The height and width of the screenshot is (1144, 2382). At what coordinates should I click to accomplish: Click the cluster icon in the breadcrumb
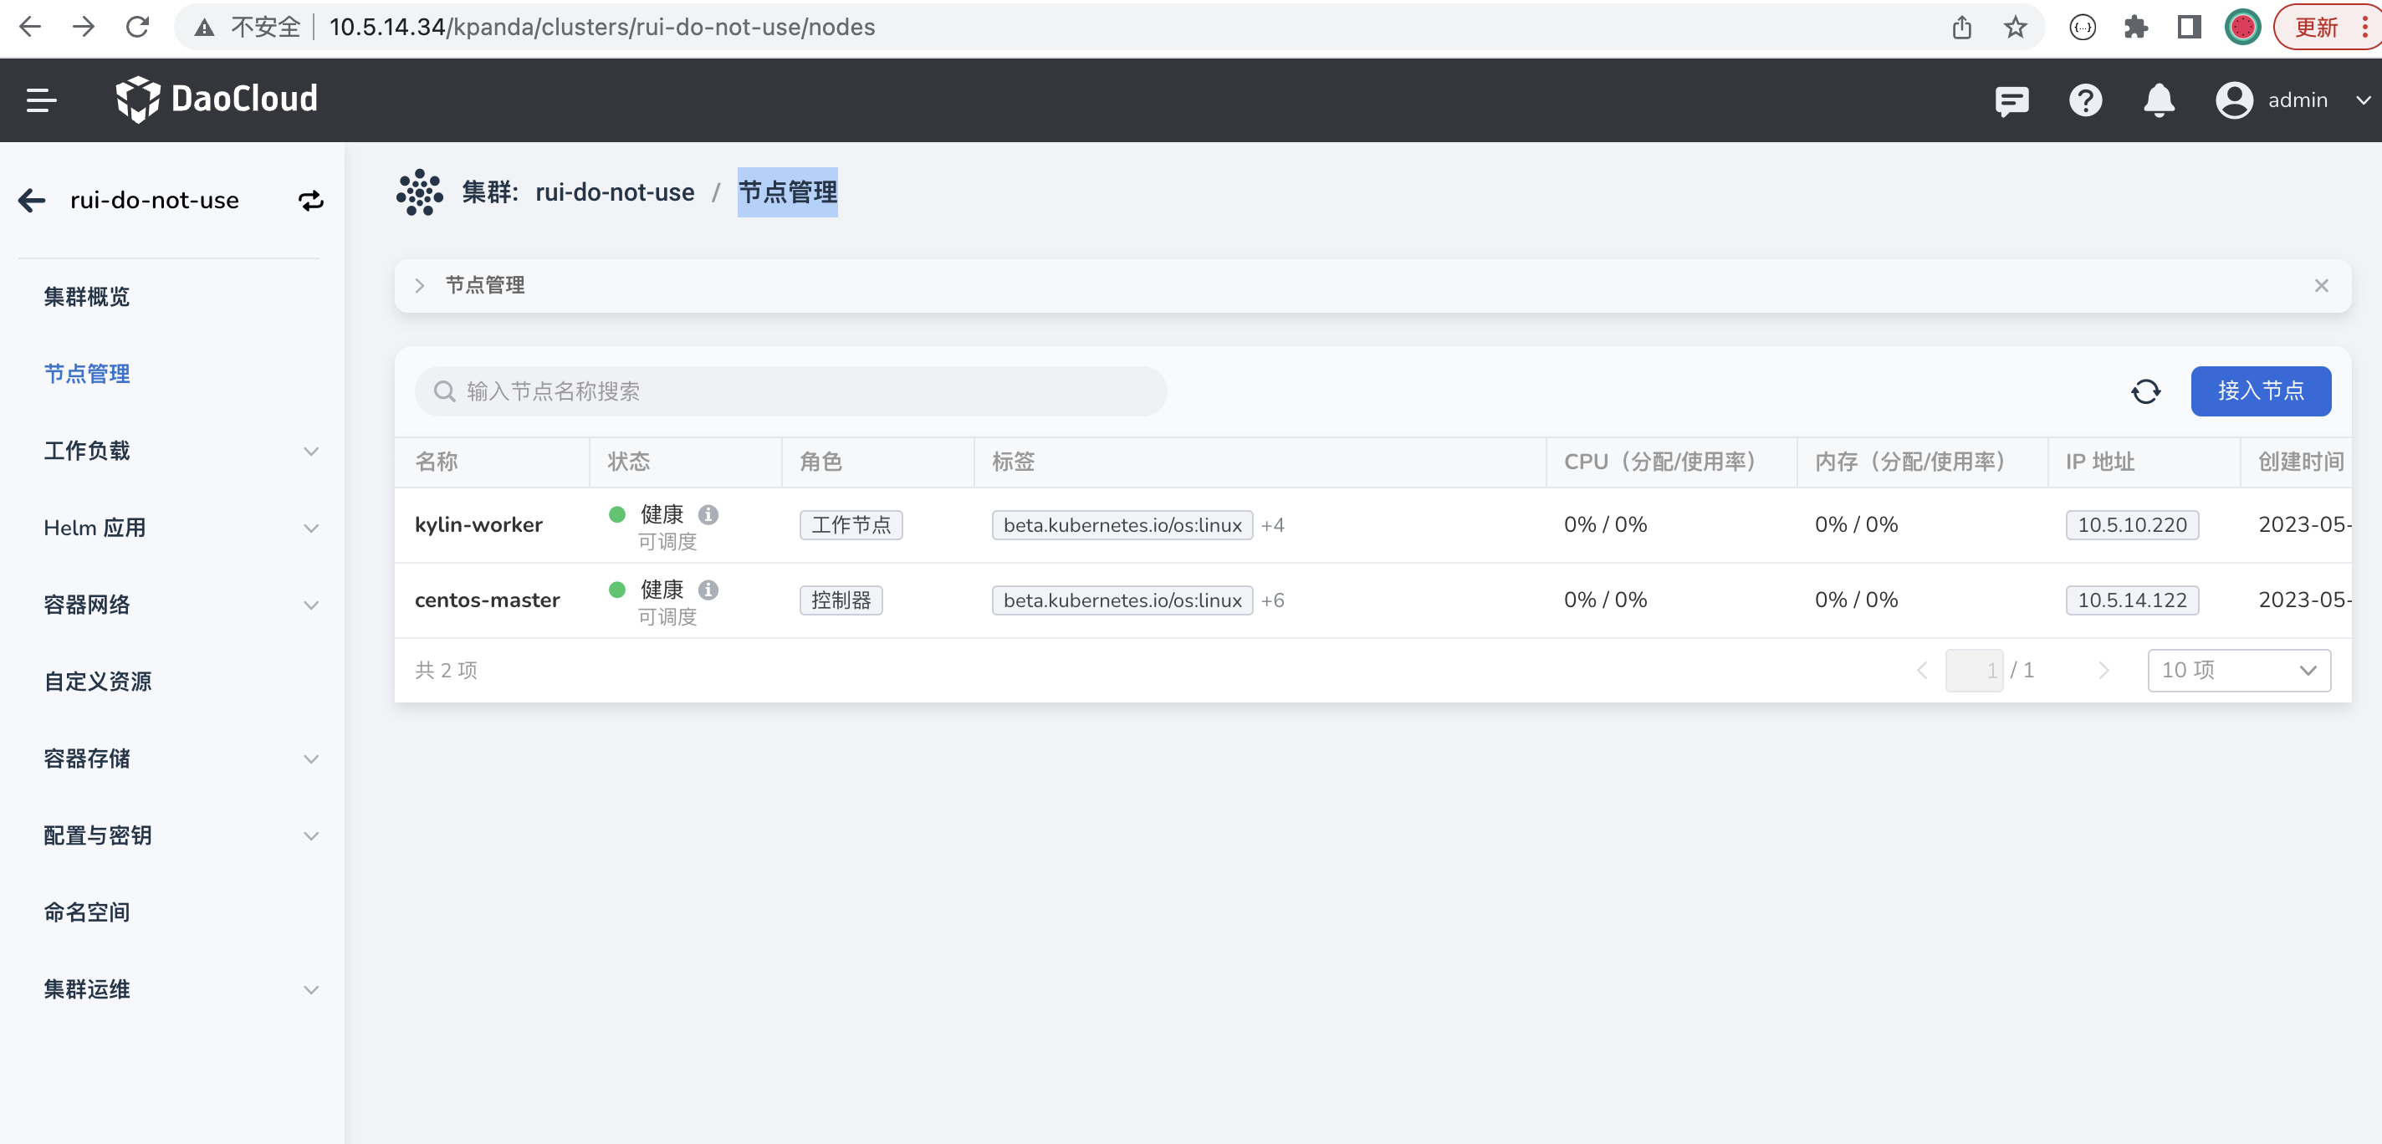[420, 192]
